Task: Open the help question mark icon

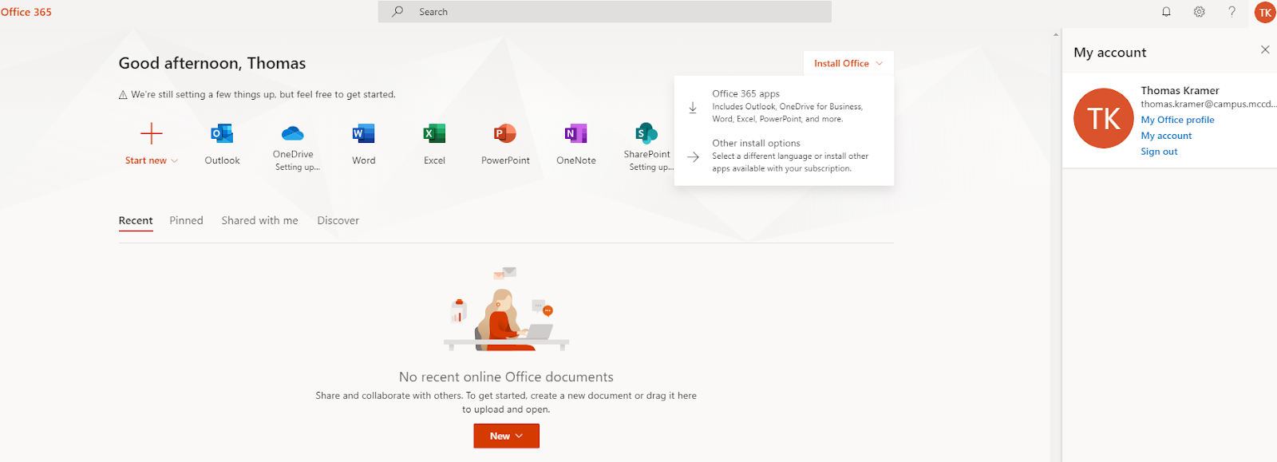Action: [x=1232, y=12]
